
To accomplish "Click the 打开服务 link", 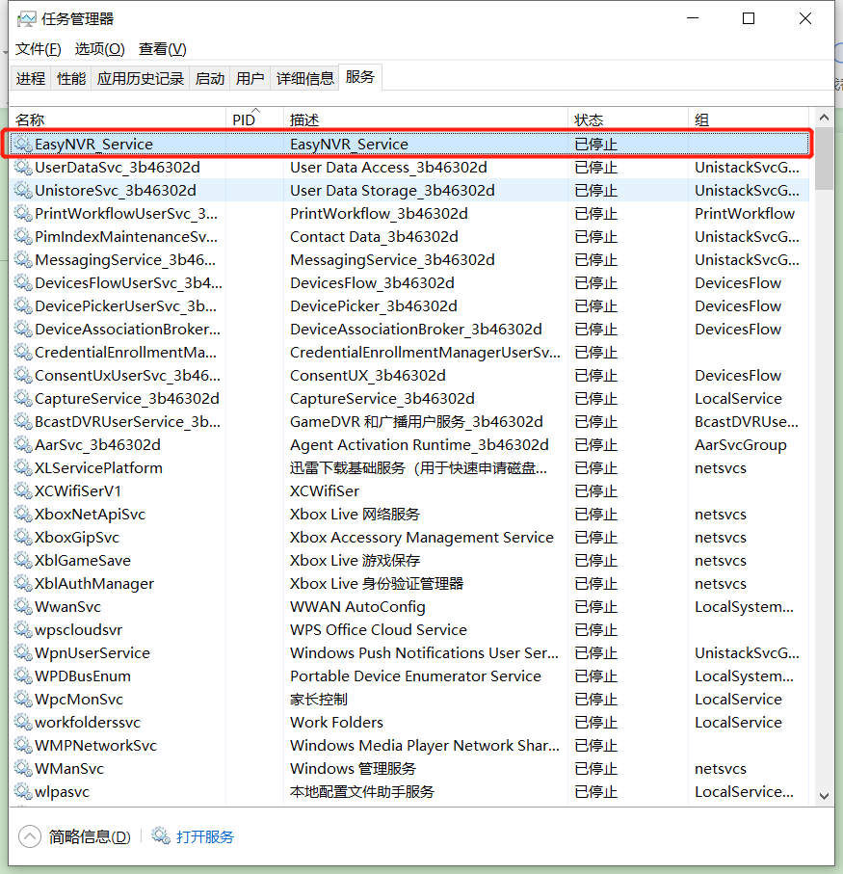I will tap(205, 836).
